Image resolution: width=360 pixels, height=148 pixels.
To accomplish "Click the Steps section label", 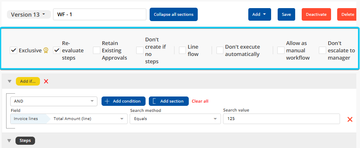I will coord(25,141).
